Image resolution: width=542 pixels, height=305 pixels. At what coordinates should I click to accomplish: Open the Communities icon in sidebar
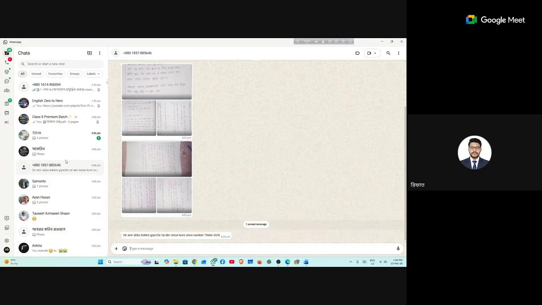coord(7,90)
